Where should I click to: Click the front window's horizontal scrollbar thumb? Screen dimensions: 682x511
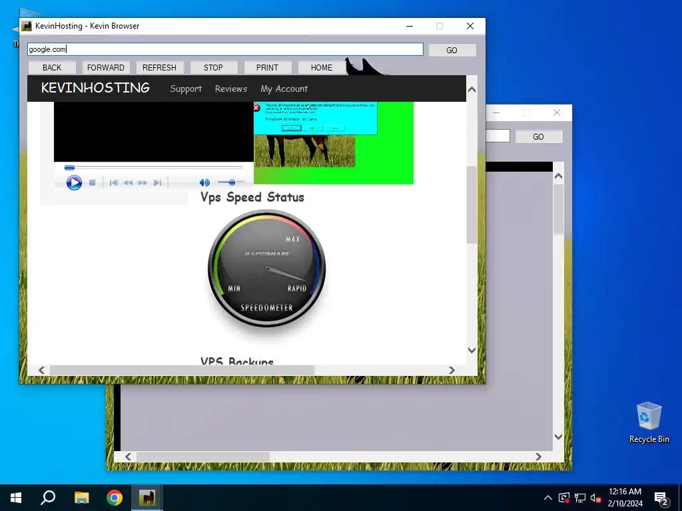coord(182,370)
